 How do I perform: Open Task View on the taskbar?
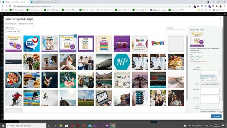(55, 126)
